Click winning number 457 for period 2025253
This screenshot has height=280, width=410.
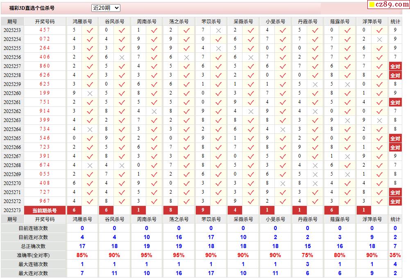click(45, 30)
